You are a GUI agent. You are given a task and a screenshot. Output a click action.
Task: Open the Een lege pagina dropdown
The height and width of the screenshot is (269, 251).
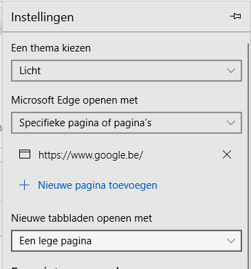point(127,241)
